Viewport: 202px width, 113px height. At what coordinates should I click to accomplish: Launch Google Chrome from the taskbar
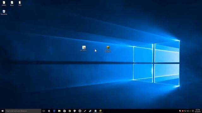(69, 111)
